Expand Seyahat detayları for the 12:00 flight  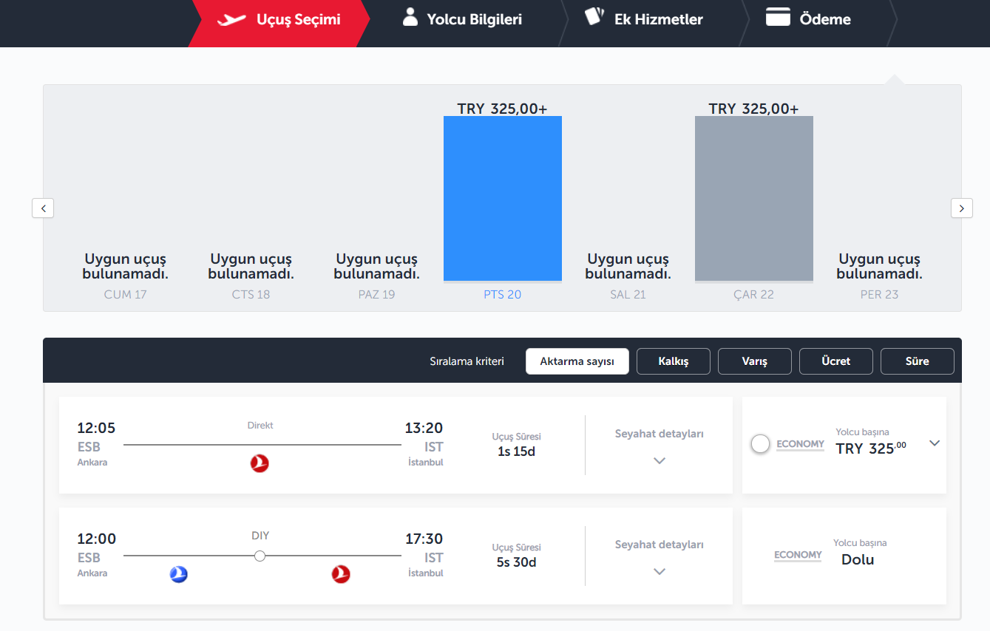pos(660,571)
